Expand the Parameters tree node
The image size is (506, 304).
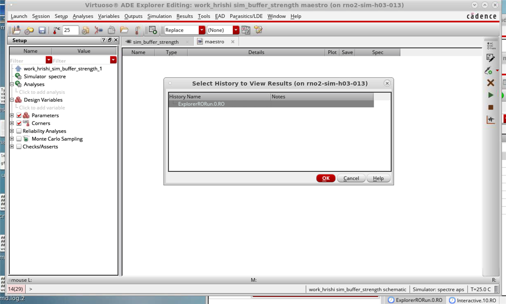point(12,116)
